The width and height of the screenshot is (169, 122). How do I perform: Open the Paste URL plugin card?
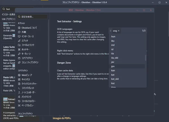pyautogui.click(x=8, y=84)
